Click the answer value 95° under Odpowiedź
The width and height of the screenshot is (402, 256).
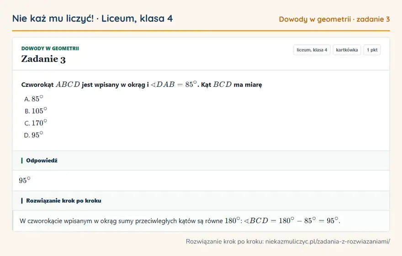25,180
